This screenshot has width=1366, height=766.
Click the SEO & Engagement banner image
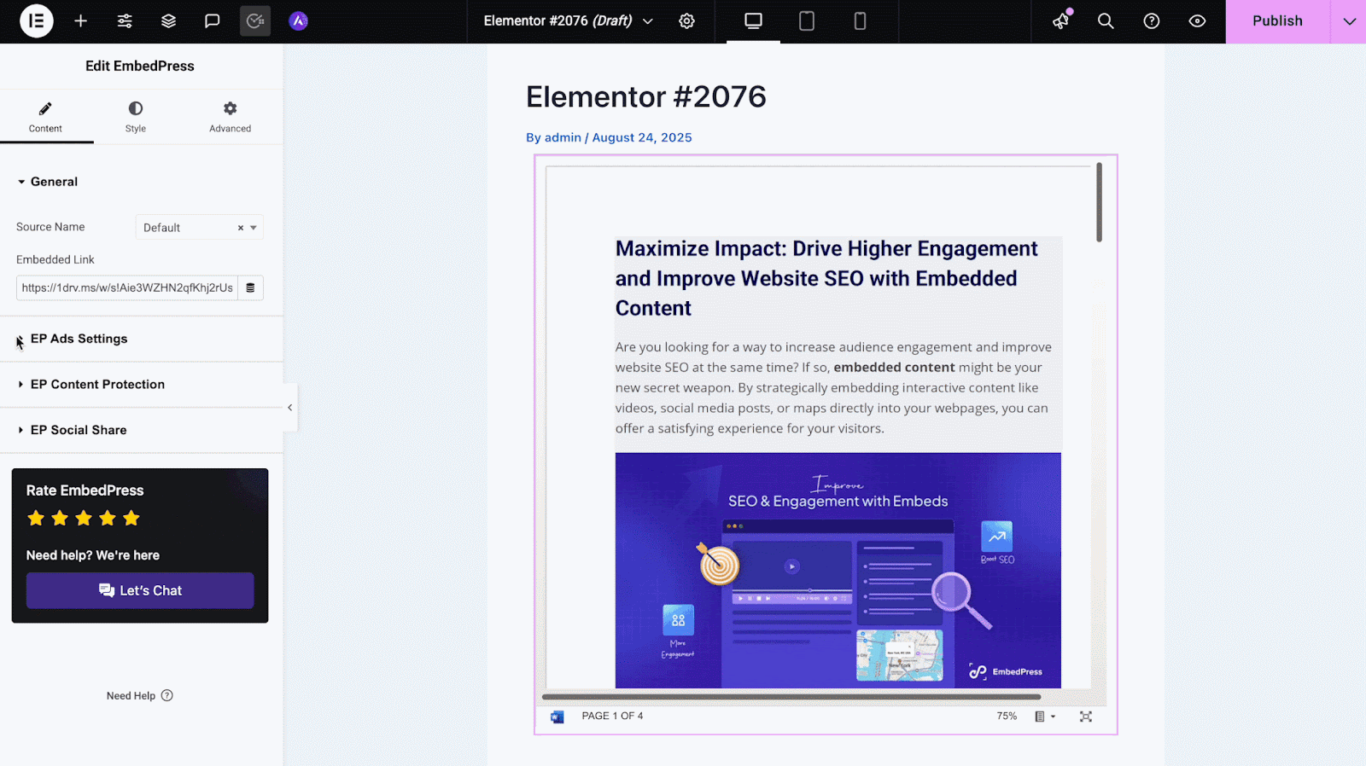[x=838, y=570]
